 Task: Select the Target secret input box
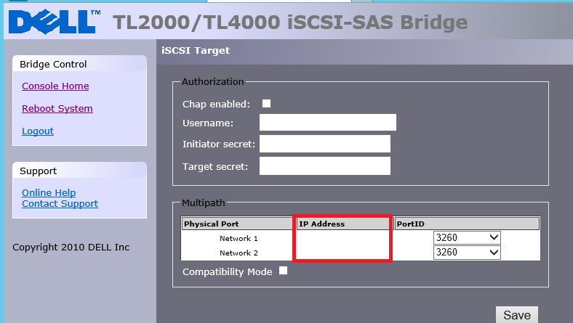325,166
